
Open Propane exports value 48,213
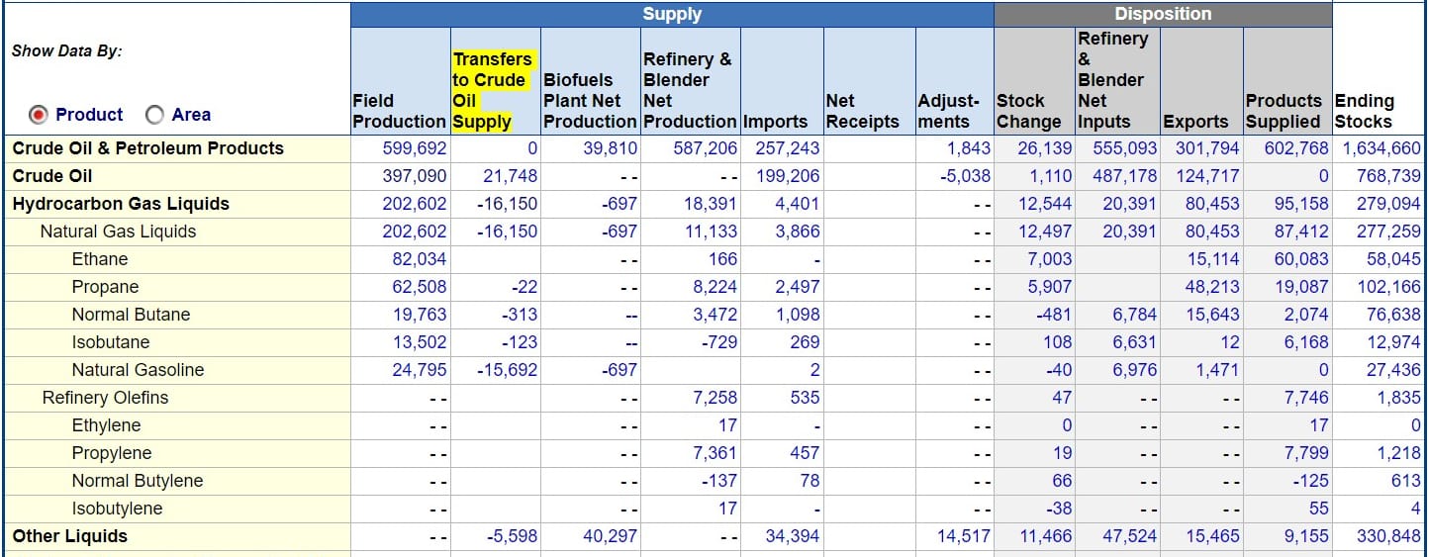point(1212,287)
